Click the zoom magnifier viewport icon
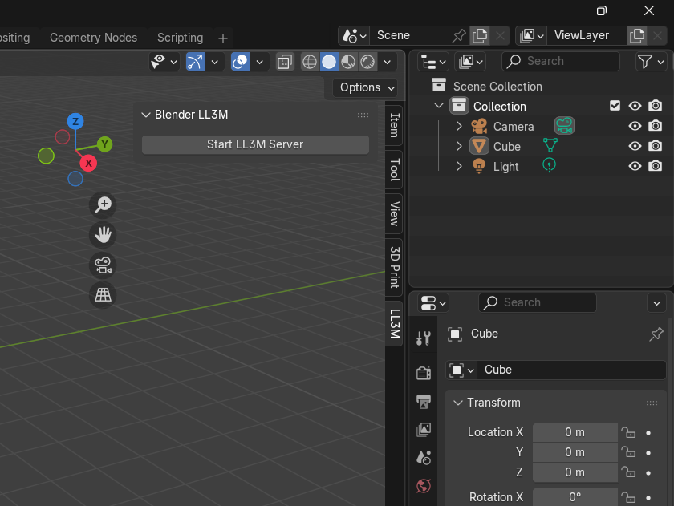Viewport: 674px width, 506px height. 103,204
